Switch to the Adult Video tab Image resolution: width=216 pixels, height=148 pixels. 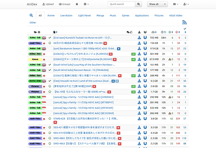pos(176,15)
